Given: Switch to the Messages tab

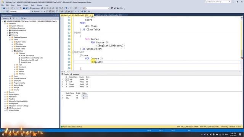Looking at the screenshot, I should [x=75, y=75].
